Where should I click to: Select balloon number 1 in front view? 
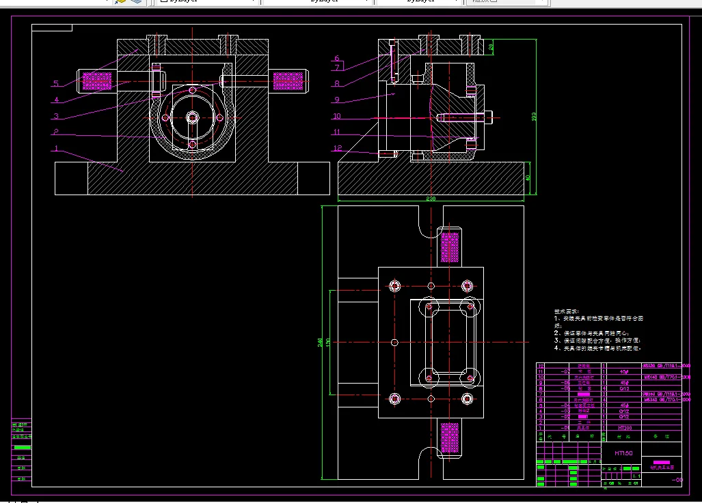click(x=56, y=148)
